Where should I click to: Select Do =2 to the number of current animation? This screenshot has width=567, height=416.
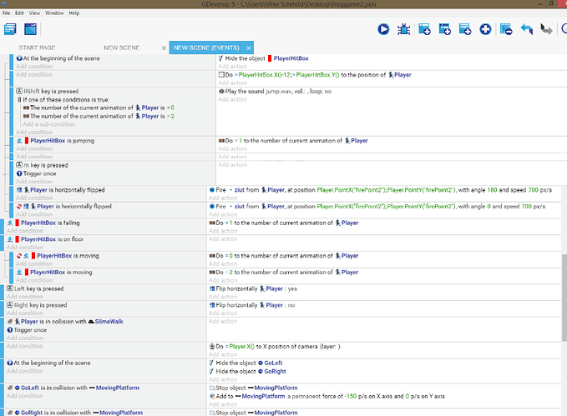[284, 272]
